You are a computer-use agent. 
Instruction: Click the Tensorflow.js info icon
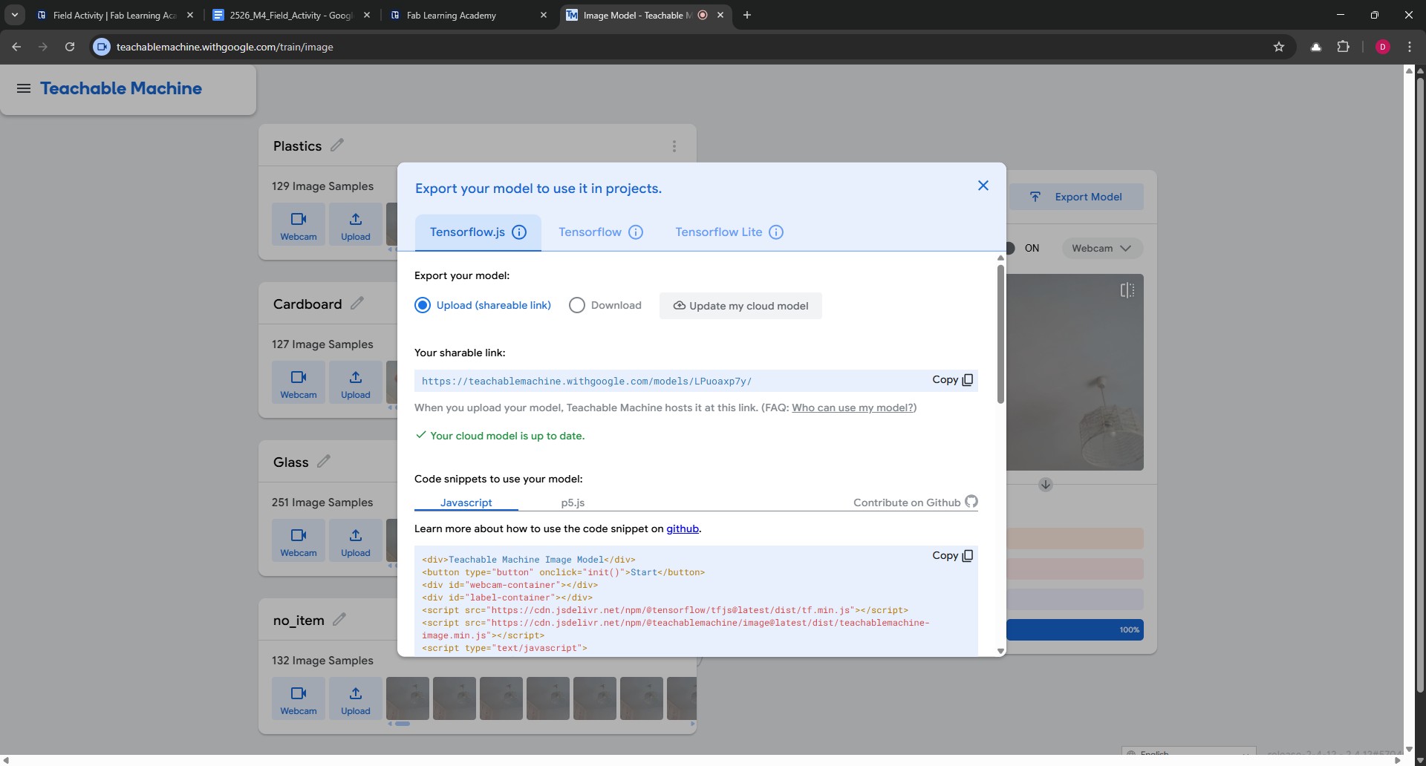pos(519,232)
